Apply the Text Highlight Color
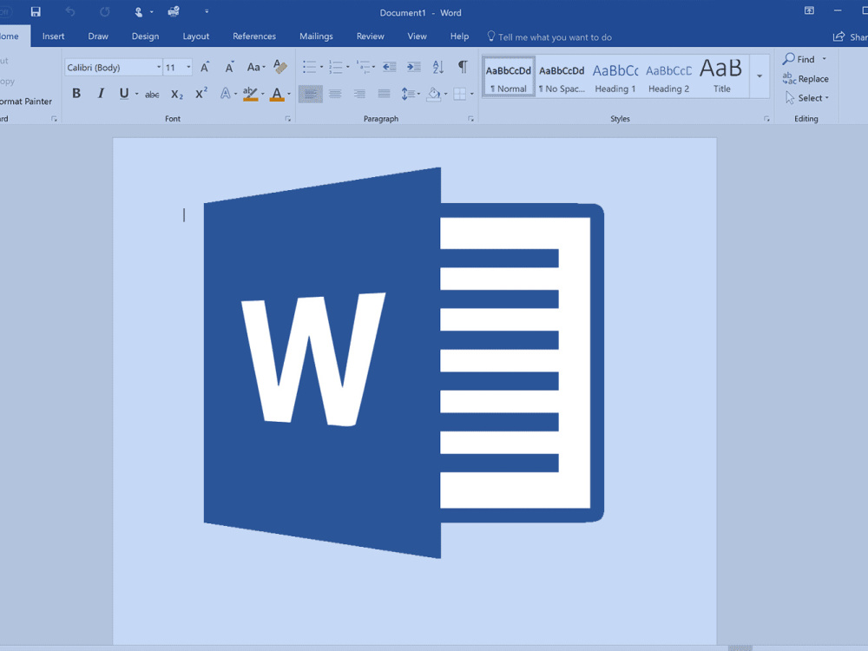The width and height of the screenshot is (868, 651). [250, 94]
